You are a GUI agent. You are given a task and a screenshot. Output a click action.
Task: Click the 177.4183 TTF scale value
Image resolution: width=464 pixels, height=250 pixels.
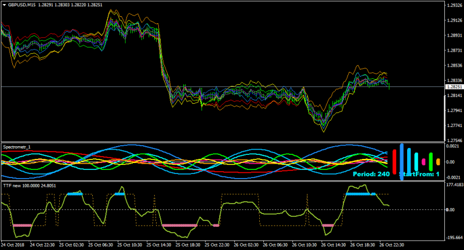(455, 184)
